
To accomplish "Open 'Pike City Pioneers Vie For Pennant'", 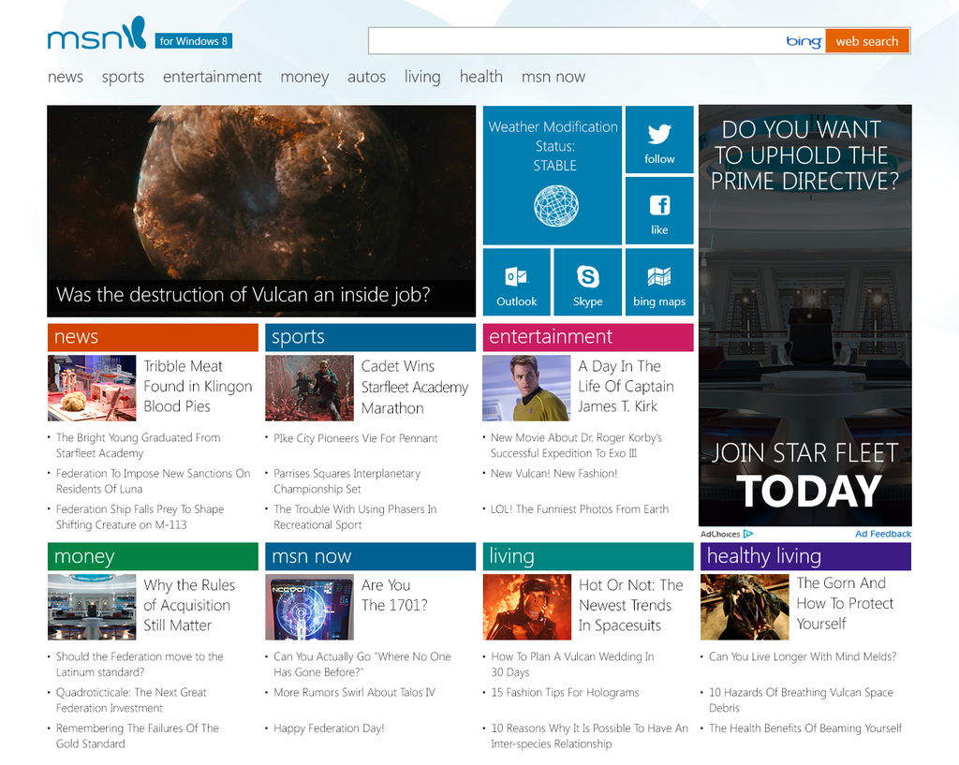I will [355, 438].
